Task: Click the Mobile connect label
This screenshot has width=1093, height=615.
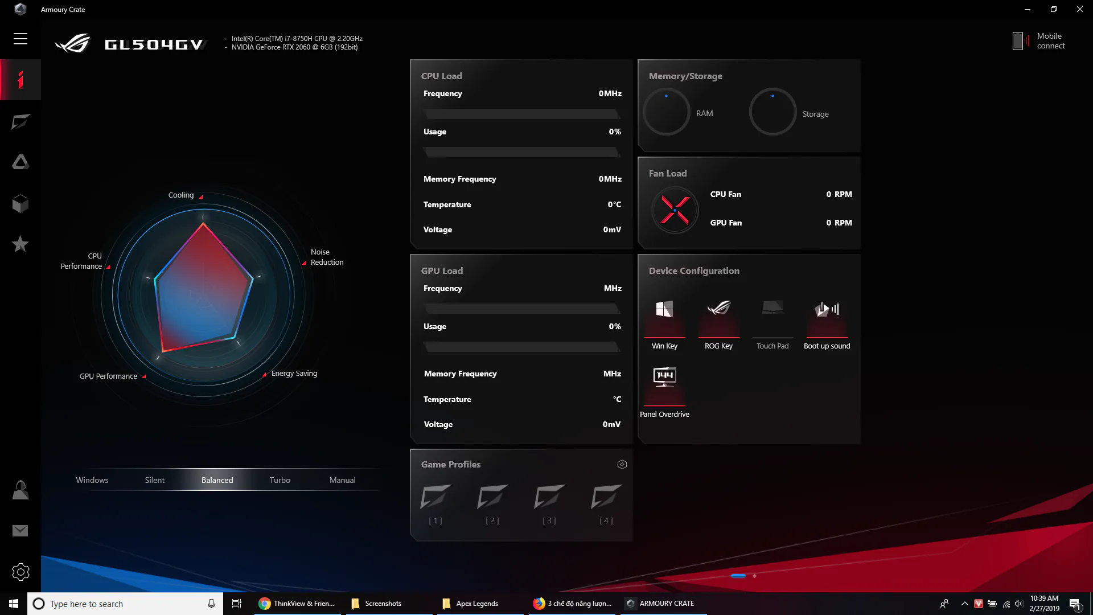Action: (1051, 41)
